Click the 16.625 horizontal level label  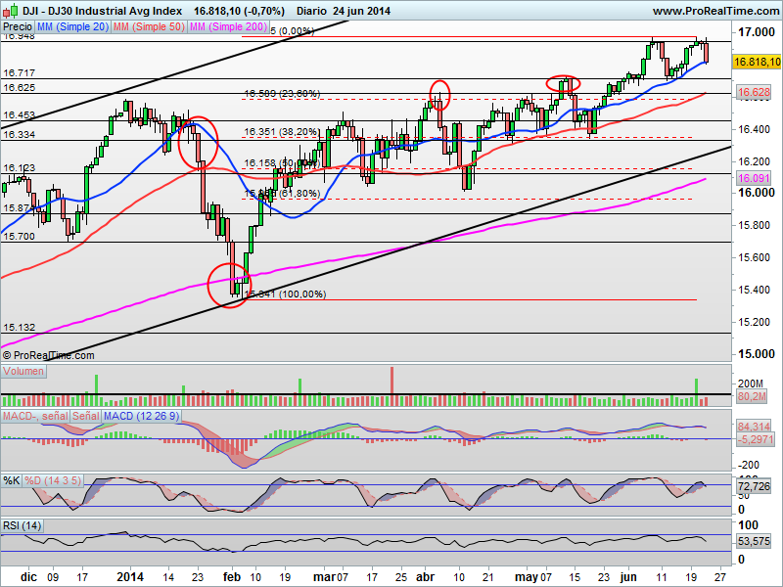(19, 88)
